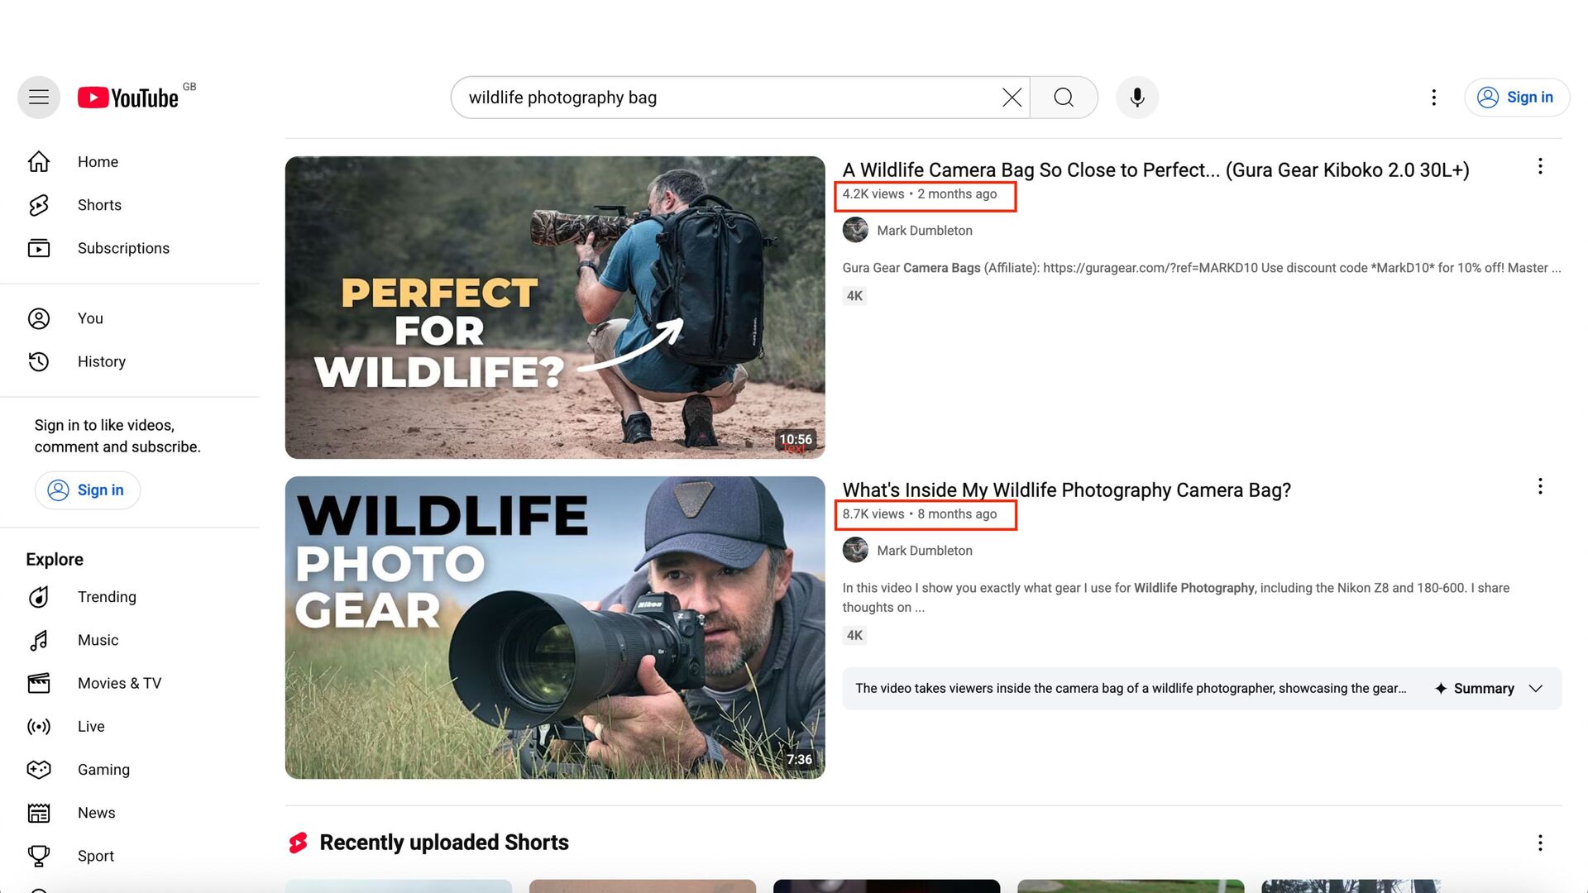1588x893 pixels.
Task: Open History in sidebar
Action: point(101,361)
